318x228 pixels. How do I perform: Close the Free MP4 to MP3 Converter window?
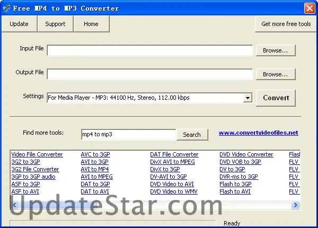click(x=310, y=8)
